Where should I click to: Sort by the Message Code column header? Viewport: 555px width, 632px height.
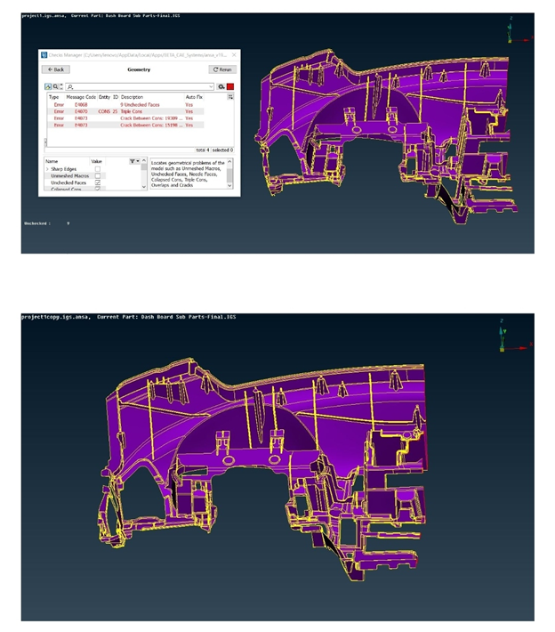tap(80, 97)
